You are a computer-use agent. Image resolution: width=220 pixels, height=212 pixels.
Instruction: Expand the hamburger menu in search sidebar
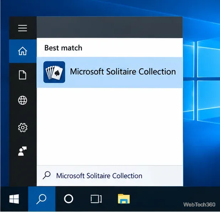pos(22,28)
